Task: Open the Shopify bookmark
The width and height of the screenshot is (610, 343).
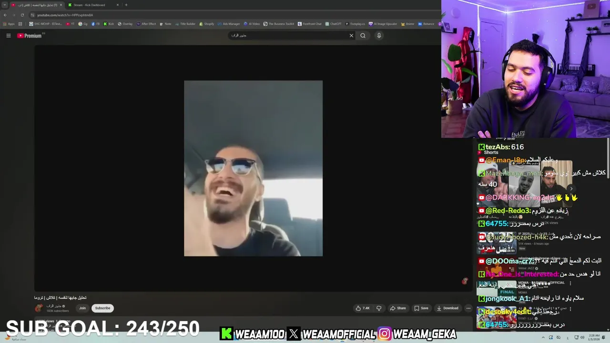Action: 207,24
